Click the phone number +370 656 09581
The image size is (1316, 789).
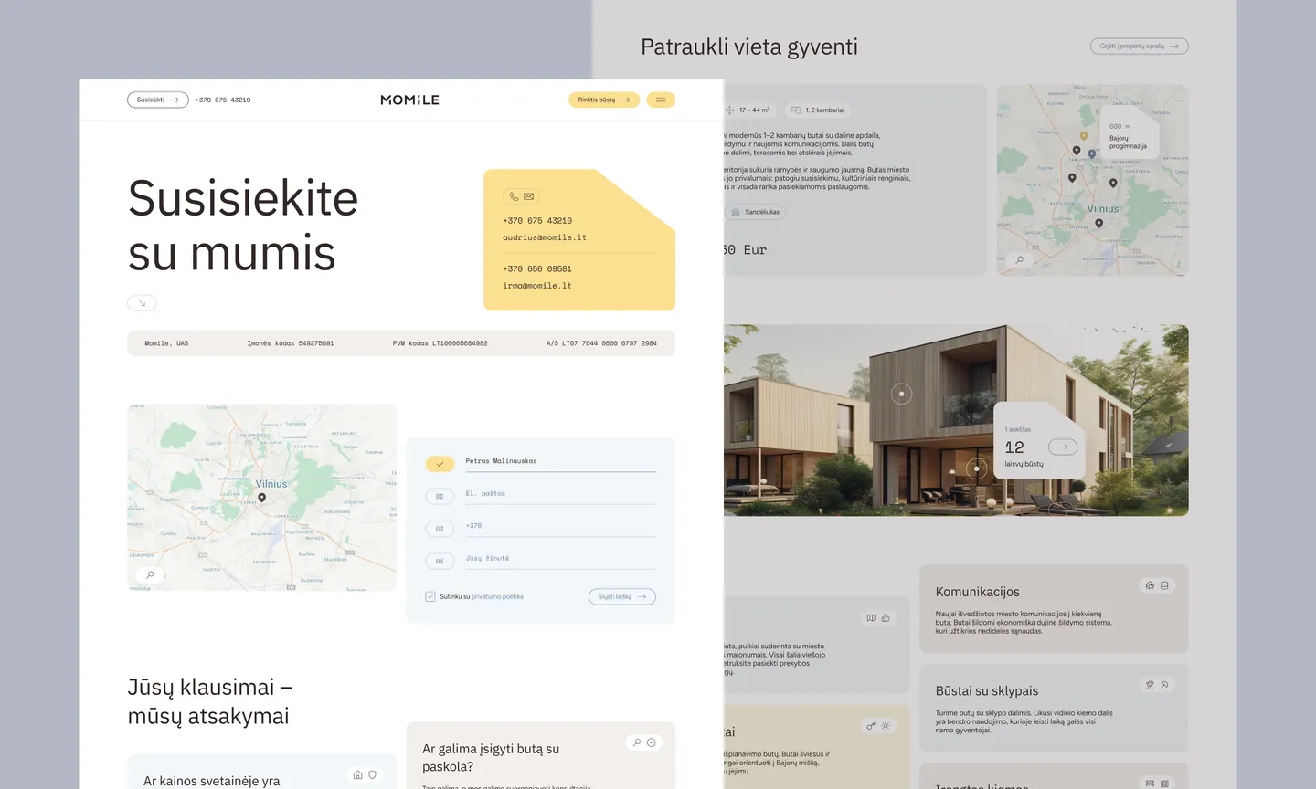[537, 269]
